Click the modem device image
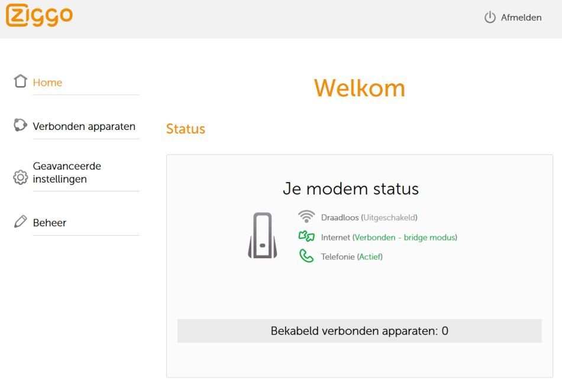Viewport: 562px width, 387px height. click(262, 235)
